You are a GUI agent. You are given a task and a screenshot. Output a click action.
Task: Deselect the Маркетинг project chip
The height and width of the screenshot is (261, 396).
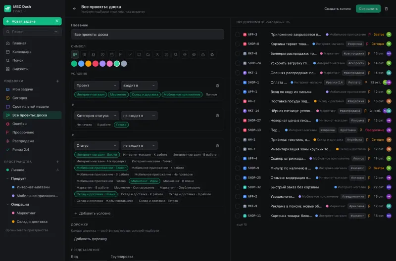(118, 94)
